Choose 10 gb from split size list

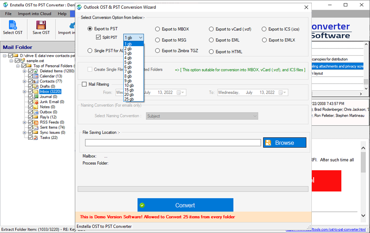(133, 85)
